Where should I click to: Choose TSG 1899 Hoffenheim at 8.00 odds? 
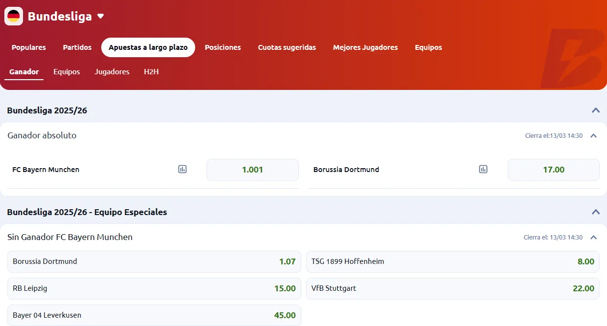[452, 261]
